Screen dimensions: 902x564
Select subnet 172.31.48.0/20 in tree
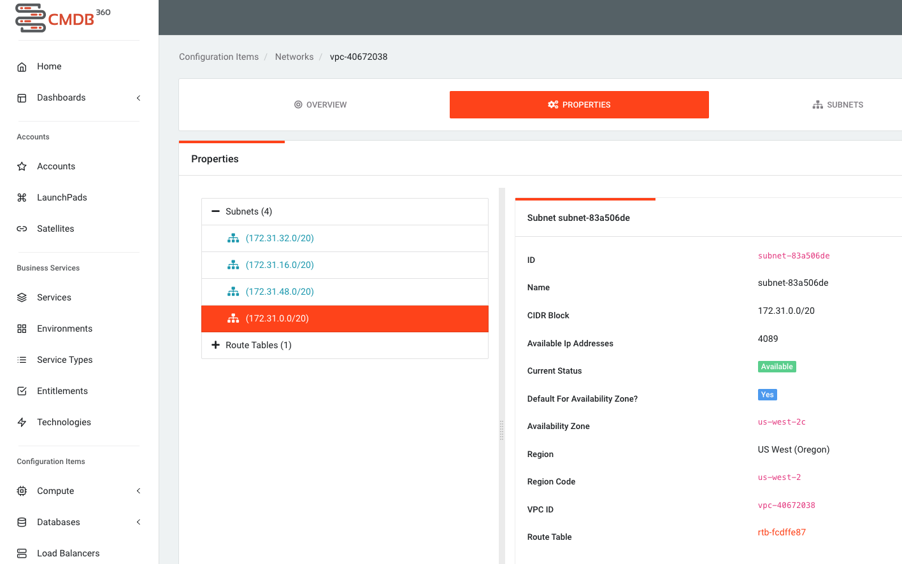click(x=345, y=292)
